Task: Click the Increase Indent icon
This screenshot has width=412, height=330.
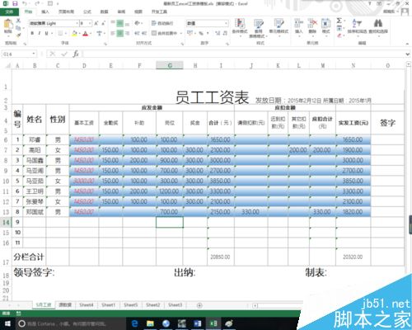Action: [x=144, y=33]
